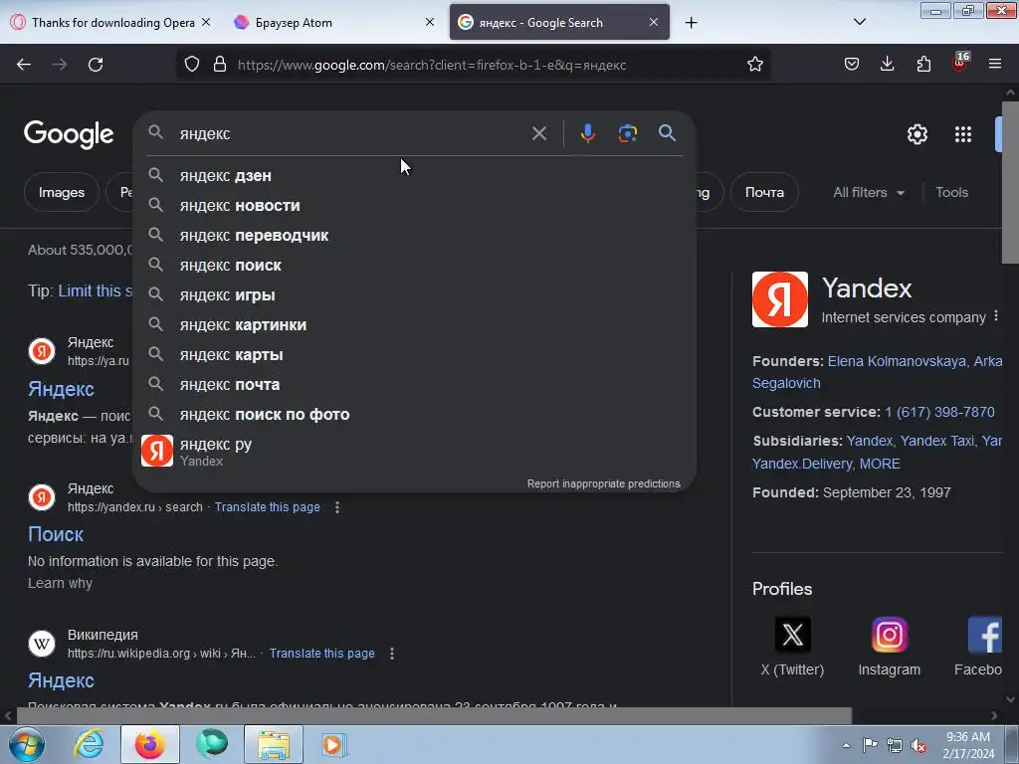Open the Yandex Taxi subsidiary link
This screenshot has height=764, width=1019.
point(936,441)
